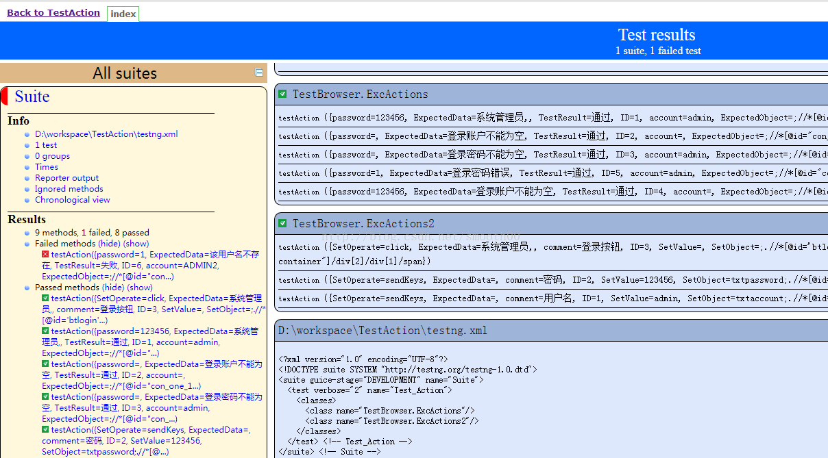The height and width of the screenshot is (458, 828).
Task: Hide the failed methods list
Action: coord(110,244)
